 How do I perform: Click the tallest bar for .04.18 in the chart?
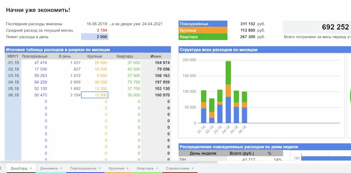tap(228, 92)
